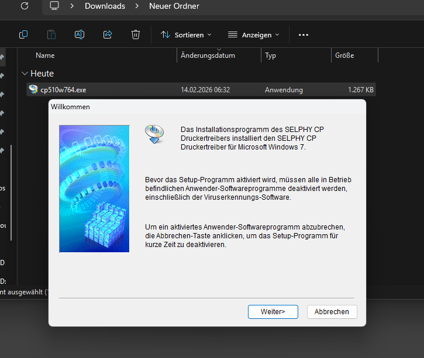Open the Anzeigen dropdown

point(254,34)
